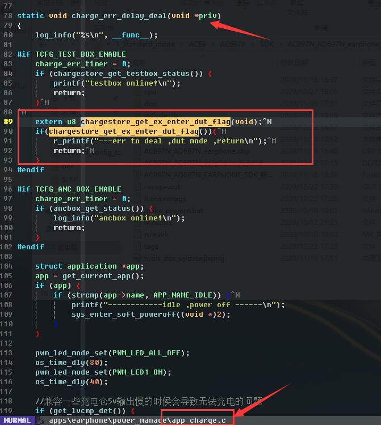The width and height of the screenshot is (381, 425).
Task: Open the doc folder in Explorer window
Action: [x=150, y=104]
